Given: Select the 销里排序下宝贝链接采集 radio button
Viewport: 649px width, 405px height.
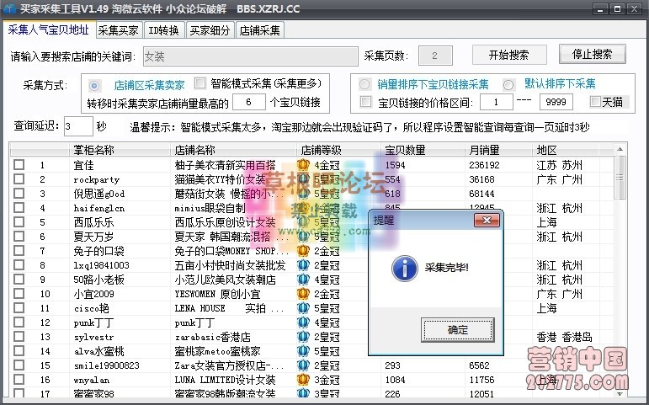Looking at the screenshot, I should (x=364, y=84).
